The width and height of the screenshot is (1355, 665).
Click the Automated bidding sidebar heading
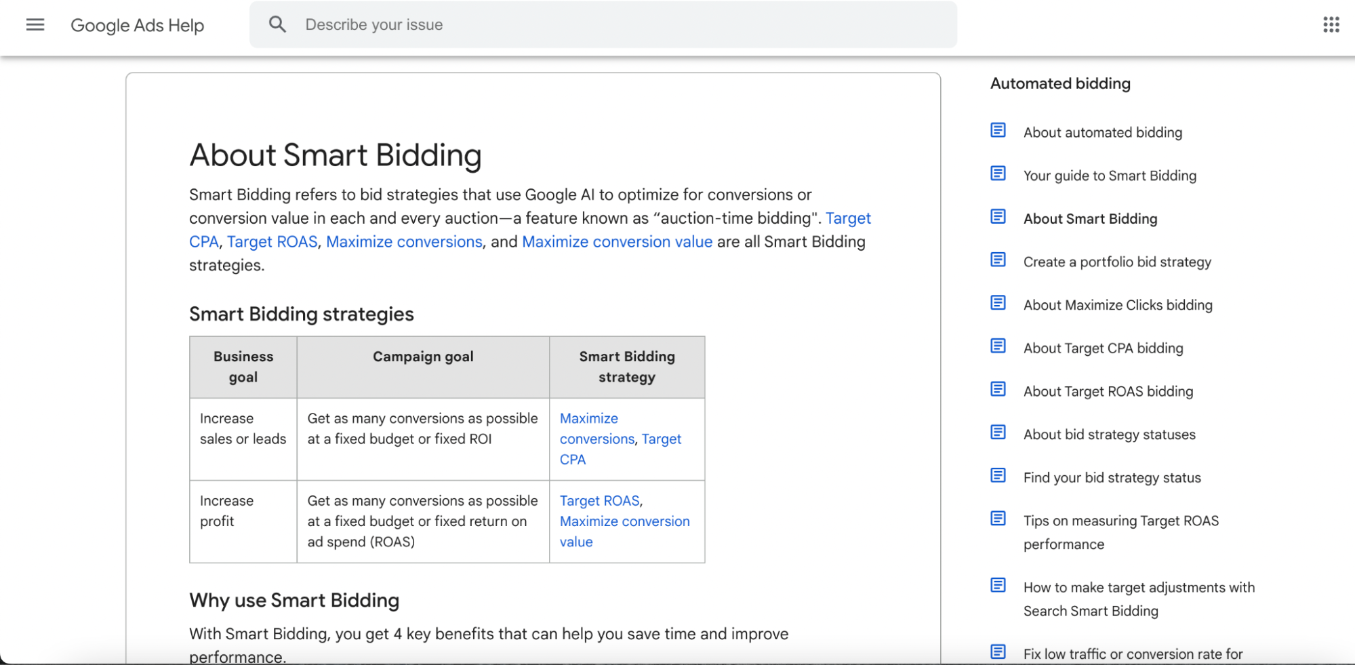point(1060,83)
